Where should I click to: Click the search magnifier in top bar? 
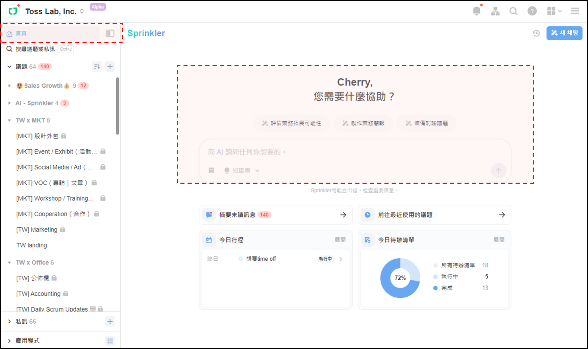(513, 11)
